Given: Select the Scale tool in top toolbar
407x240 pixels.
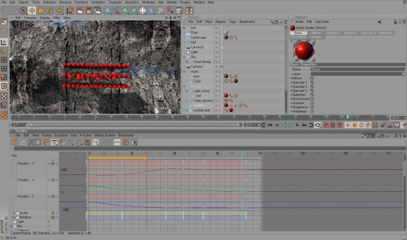Looking at the screenshot, I should pos(41,11).
